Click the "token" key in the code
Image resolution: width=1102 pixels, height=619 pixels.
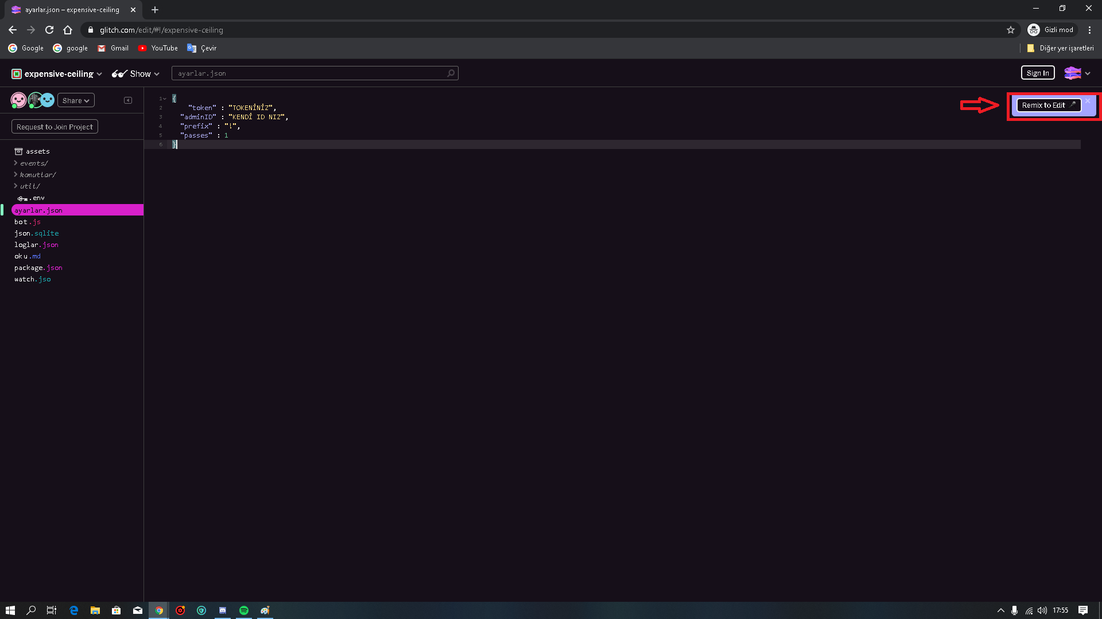[202, 108]
